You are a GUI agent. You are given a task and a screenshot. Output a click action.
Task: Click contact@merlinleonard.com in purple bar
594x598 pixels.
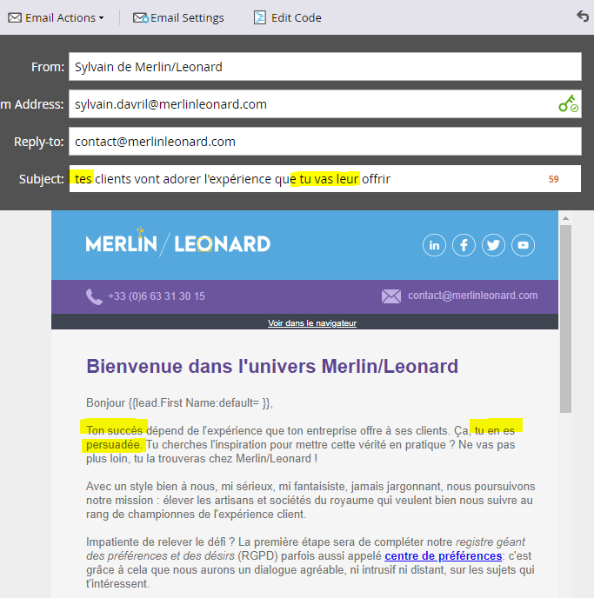coord(473,296)
